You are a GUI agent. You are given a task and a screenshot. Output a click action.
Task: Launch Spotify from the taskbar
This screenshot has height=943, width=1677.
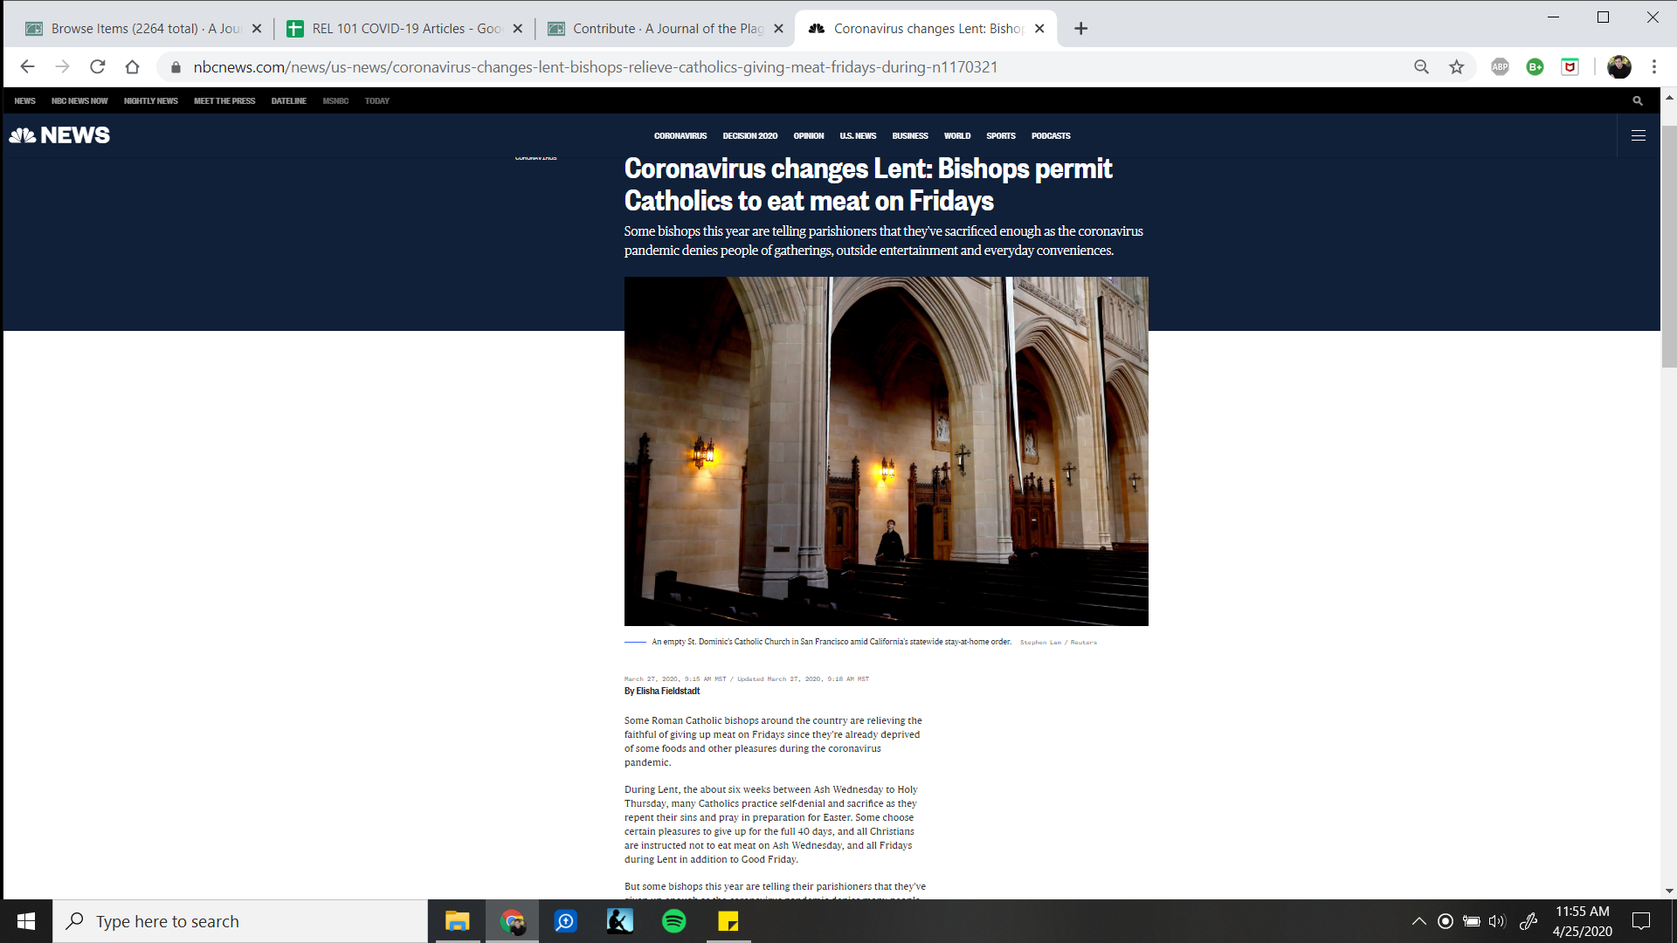[x=673, y=921]
